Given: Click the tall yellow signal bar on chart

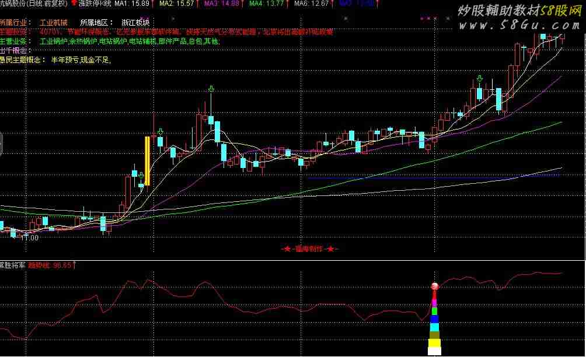Looking at the screenshot, I should (147, 160).
